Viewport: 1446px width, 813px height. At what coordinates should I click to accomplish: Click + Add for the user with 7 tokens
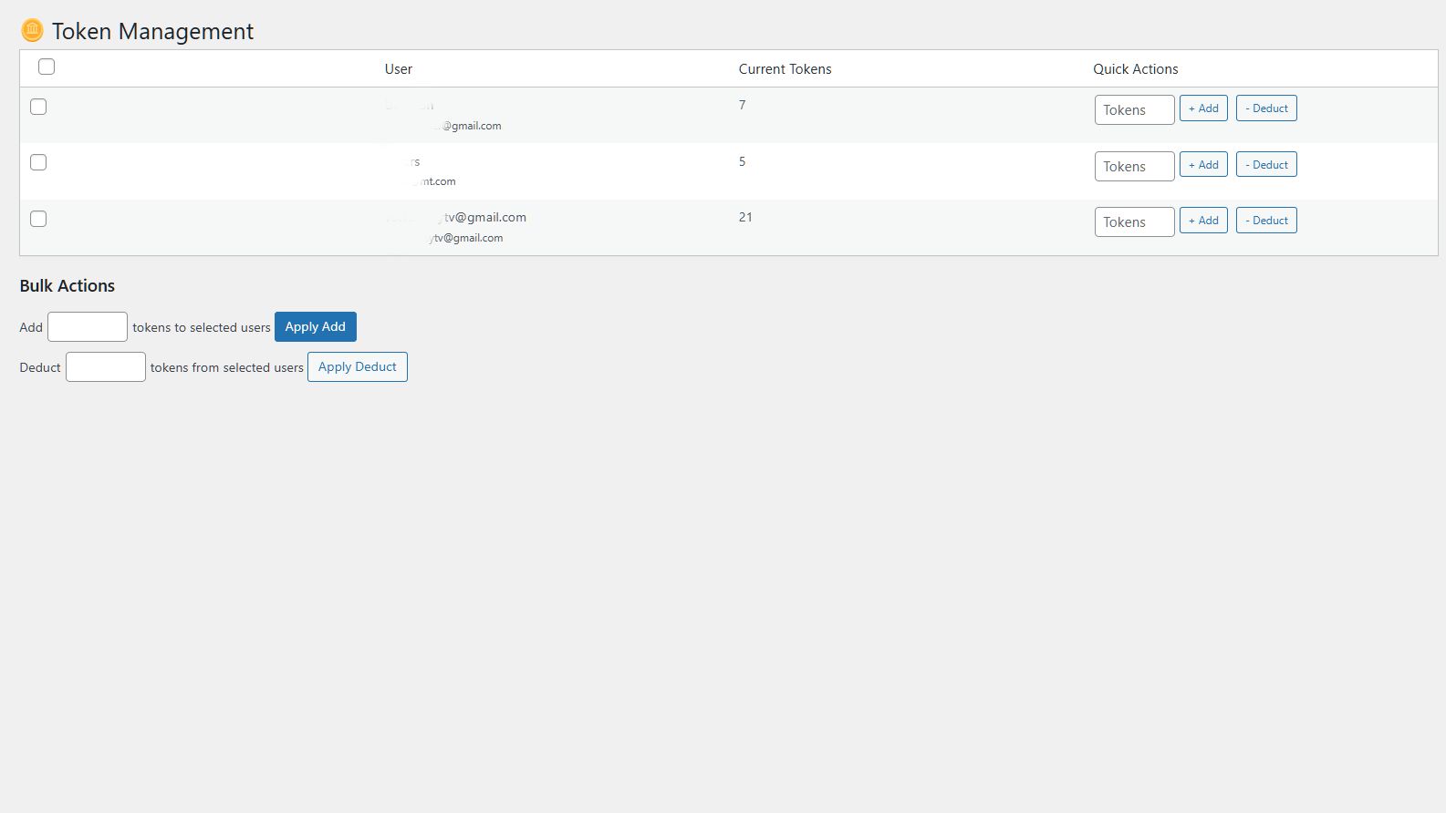coord(1203,108)
